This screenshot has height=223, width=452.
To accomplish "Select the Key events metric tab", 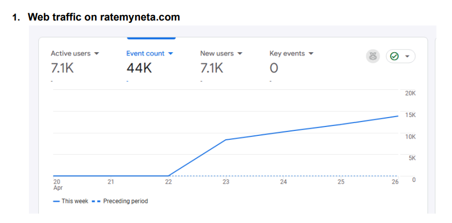I will tap(287, 53).
